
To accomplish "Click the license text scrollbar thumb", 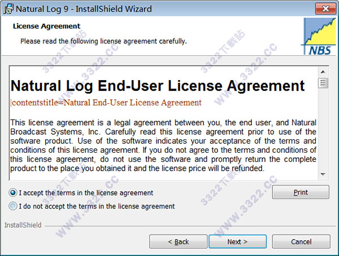I will tap(323, 83).
